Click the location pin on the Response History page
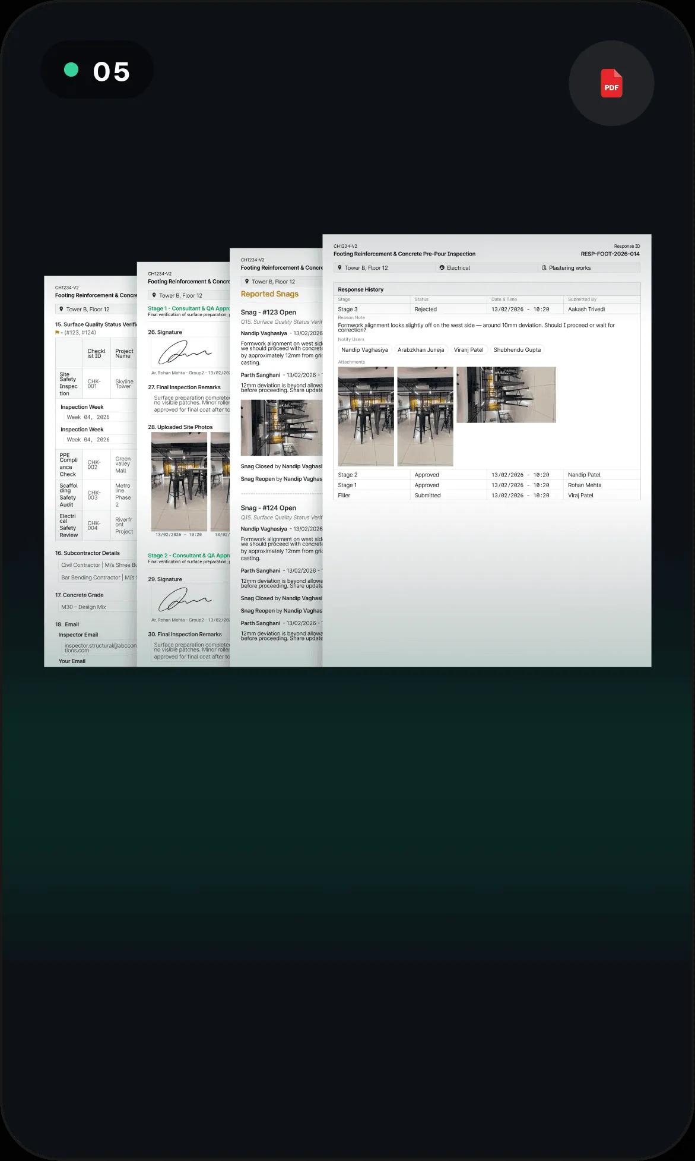 coord(339,268)
